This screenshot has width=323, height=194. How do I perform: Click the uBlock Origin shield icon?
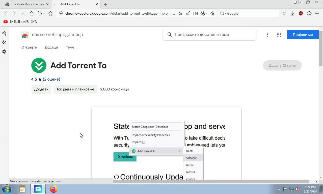point(301,13)
